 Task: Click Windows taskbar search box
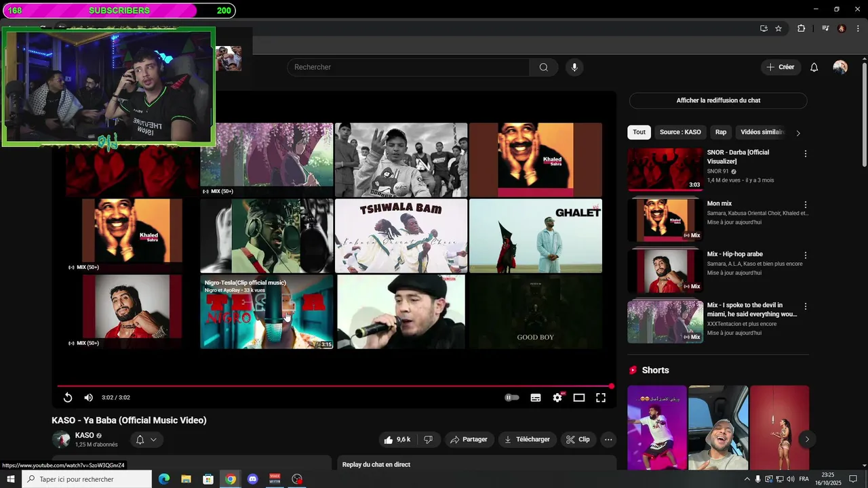[87, 479]
